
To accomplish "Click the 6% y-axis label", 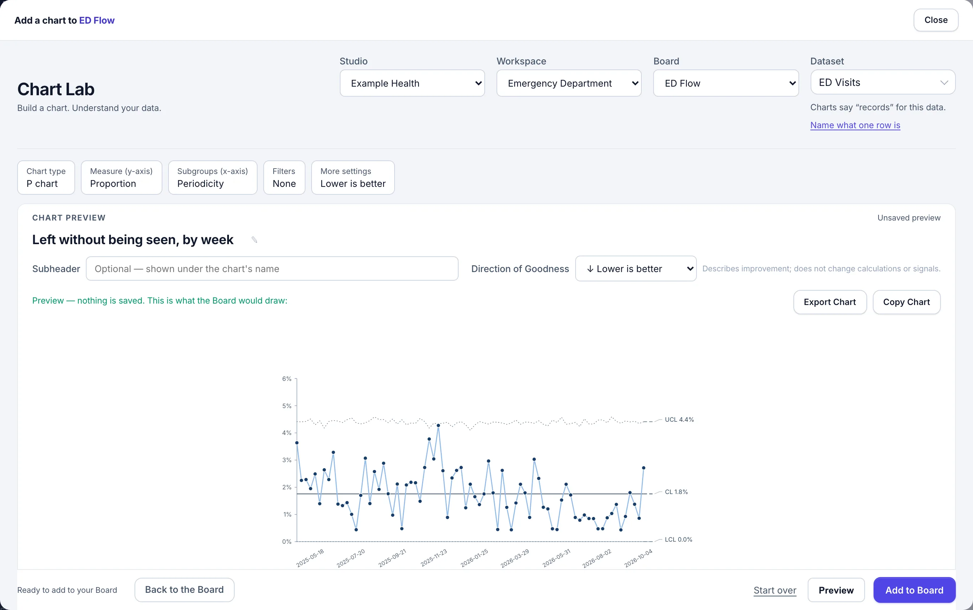I will pos(287,378).
